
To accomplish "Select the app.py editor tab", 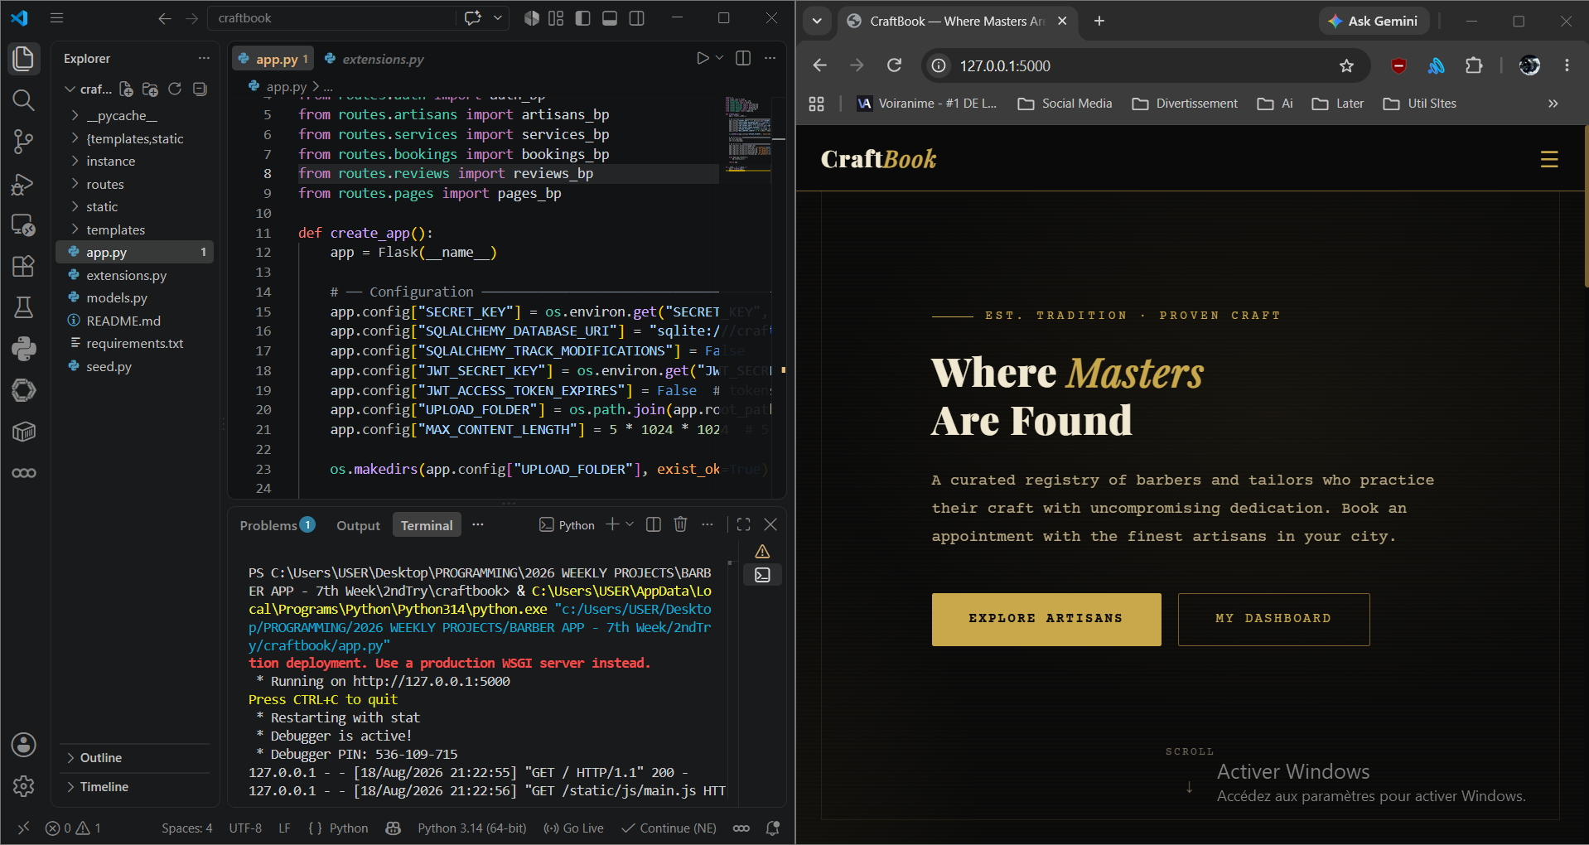I will point(274,59).
